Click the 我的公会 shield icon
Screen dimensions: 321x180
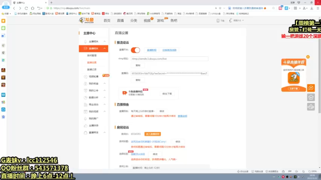(x=85, y=91)
